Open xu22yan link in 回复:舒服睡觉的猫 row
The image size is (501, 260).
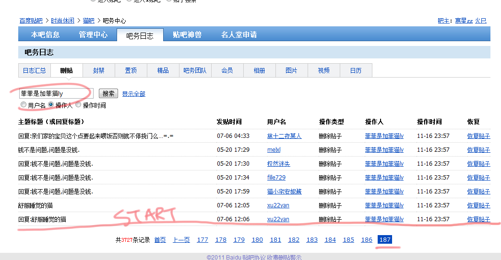click(278, 219)
